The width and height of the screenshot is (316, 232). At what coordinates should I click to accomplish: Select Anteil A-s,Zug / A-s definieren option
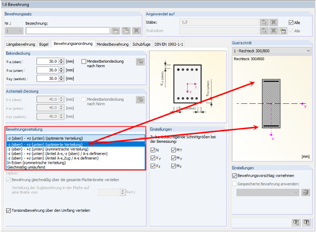[x=76, y=158]
